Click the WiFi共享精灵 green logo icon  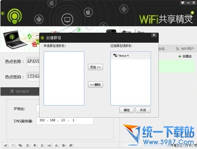pyautogui.click(x=14, y=16)
